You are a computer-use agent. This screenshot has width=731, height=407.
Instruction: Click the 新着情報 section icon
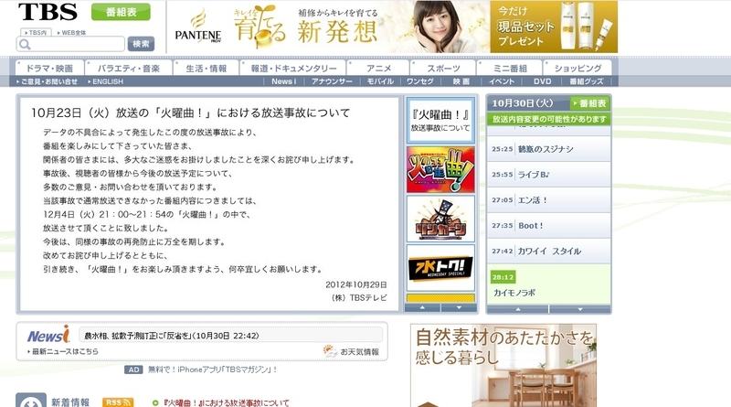click(31, 400)
